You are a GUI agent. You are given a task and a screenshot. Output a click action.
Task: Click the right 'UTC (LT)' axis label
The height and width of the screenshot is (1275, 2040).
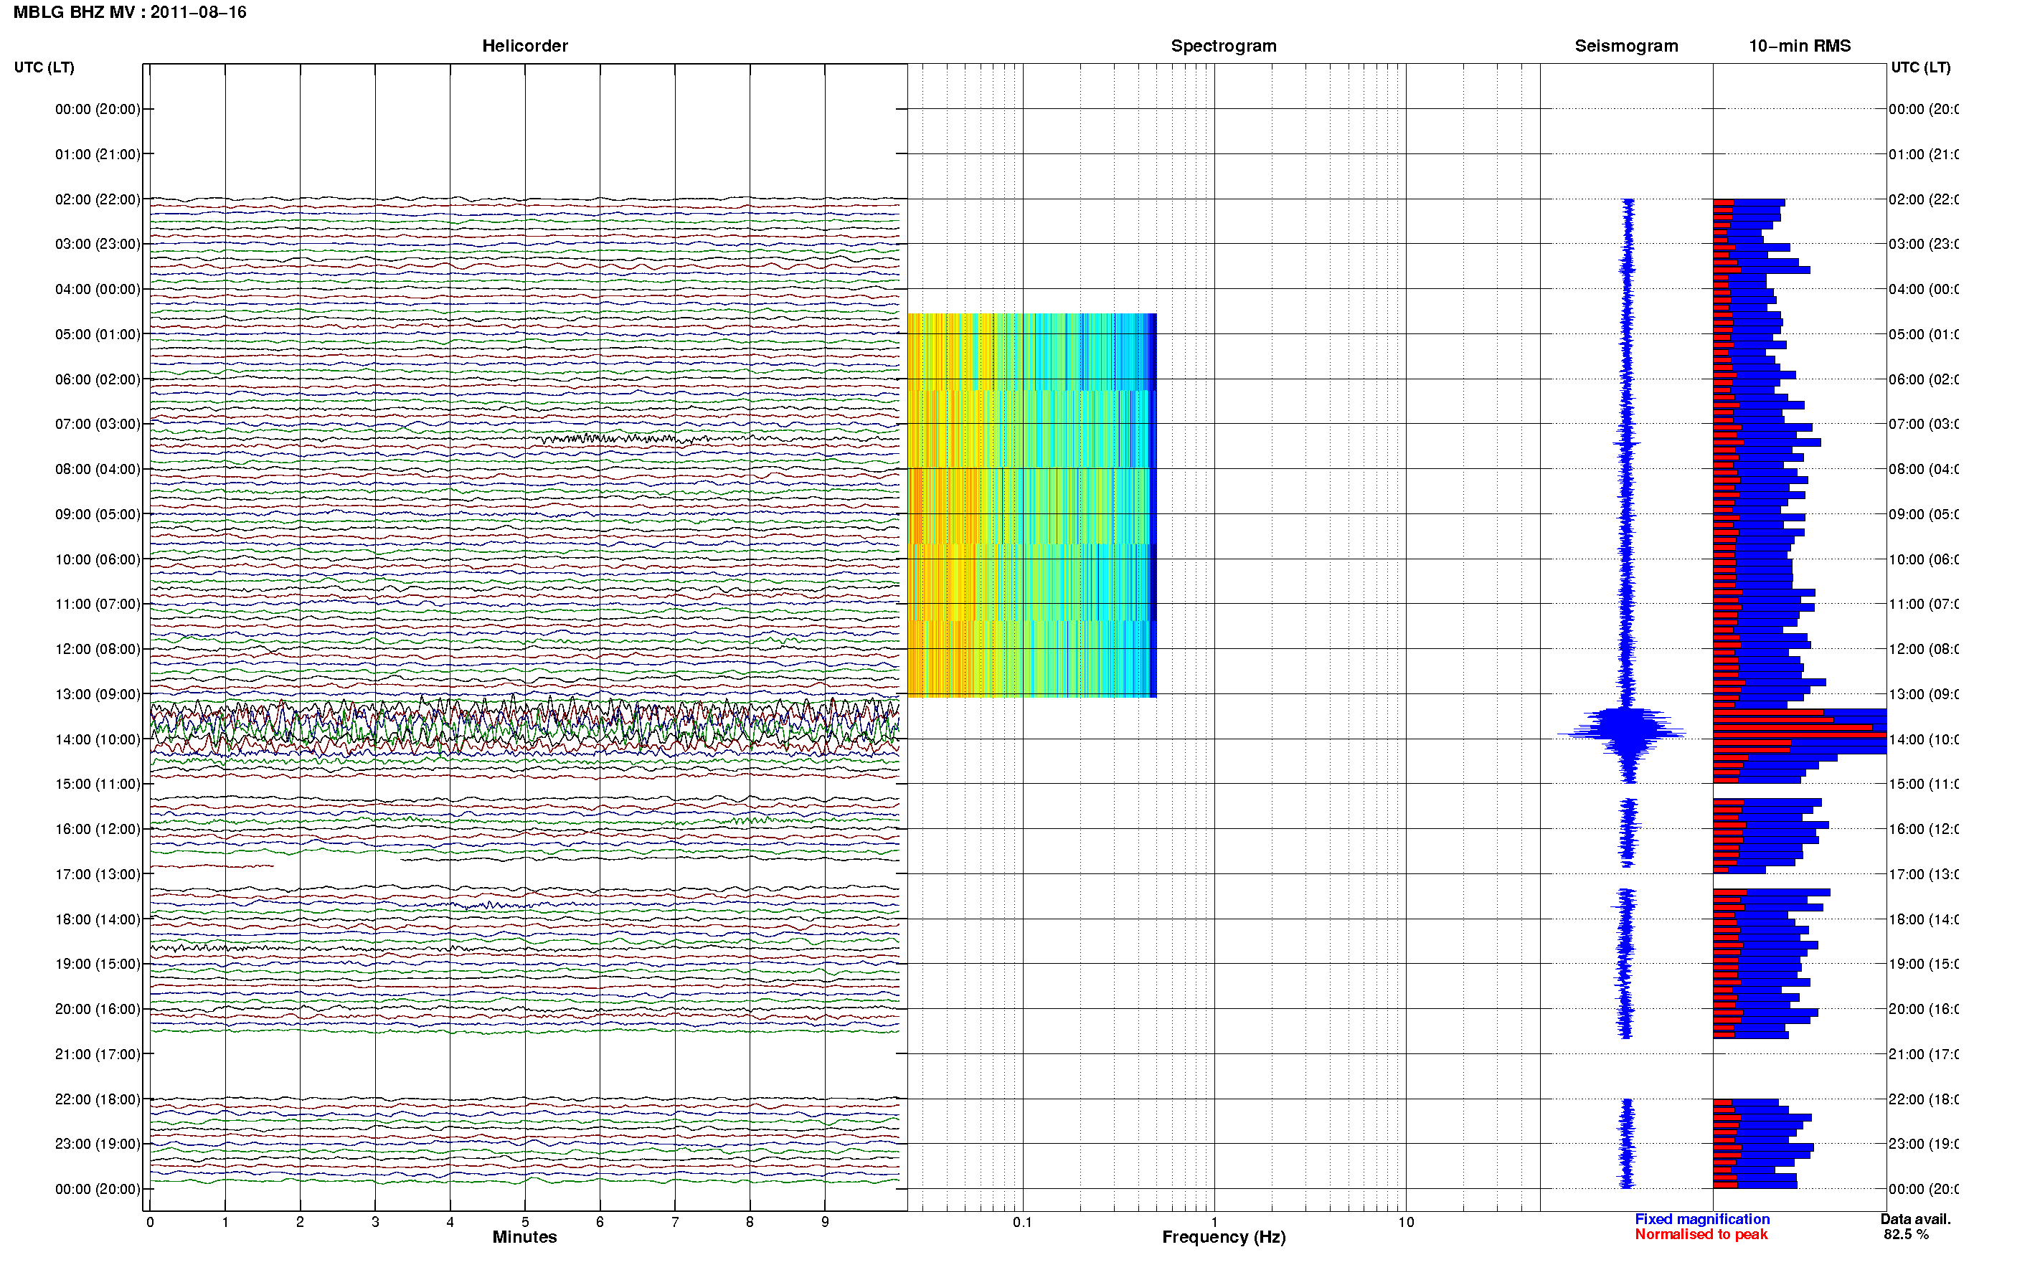(1920, 67)
